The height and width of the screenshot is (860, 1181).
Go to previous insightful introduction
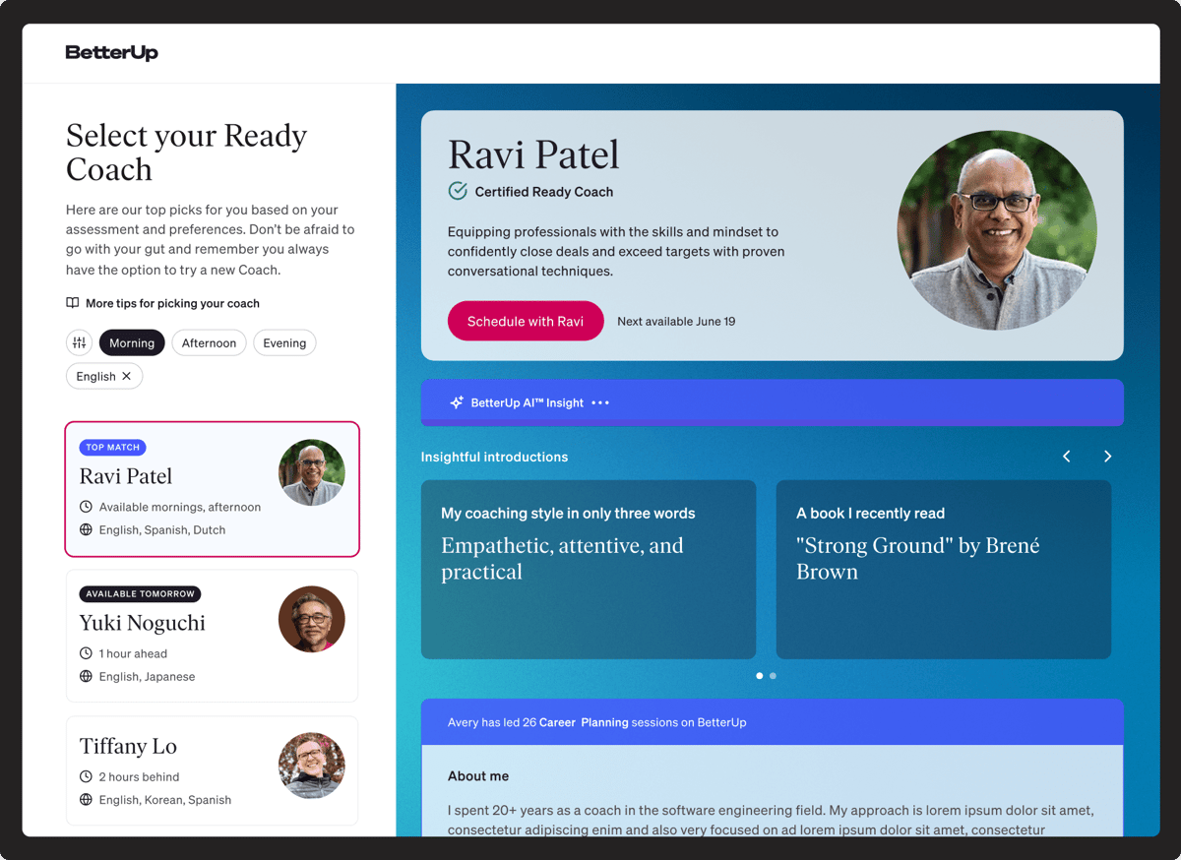click(1066, 457)
